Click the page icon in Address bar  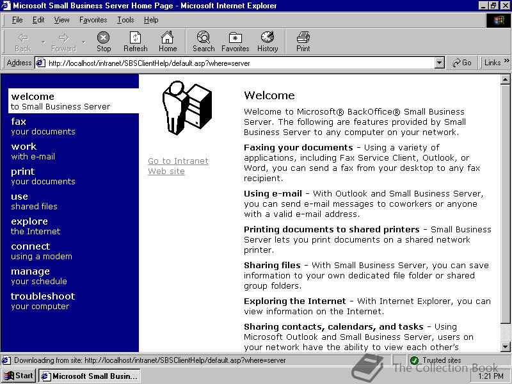pos(40,63)
